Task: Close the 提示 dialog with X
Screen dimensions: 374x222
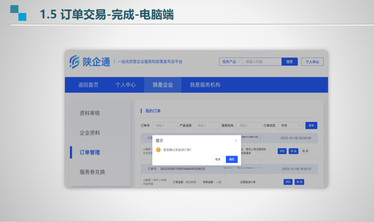Action: coord(236,140)
